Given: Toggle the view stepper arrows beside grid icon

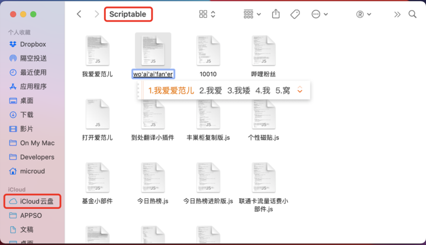Looking at the screenshot, I should tap(213, 14).
